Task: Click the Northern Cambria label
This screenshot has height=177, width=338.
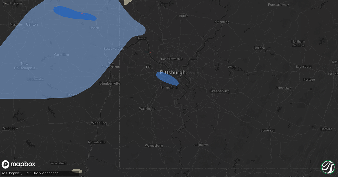Action: point(298,43)
